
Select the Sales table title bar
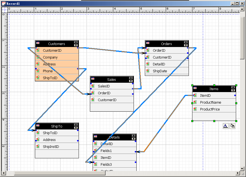[111, 79]
